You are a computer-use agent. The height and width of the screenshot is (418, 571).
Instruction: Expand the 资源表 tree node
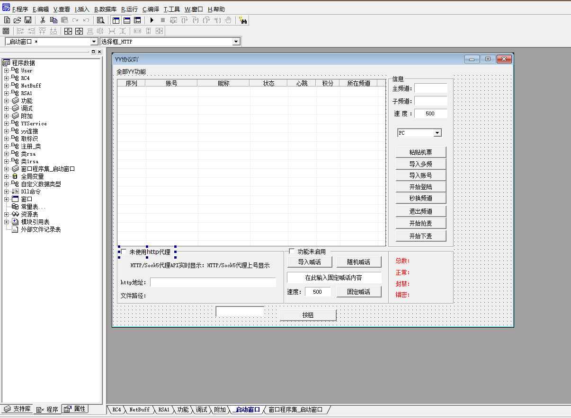click(x=7, y=214)
